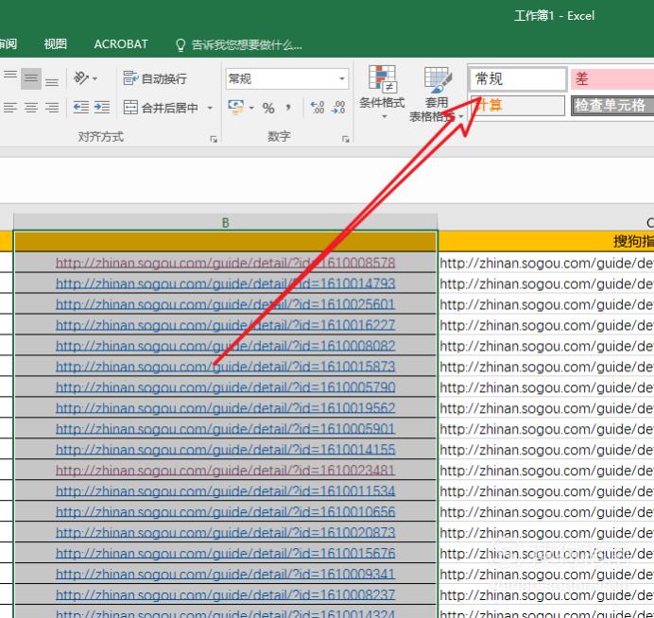Click the orientation text rotation icon

pyautogui.click(x=82, y=78)
